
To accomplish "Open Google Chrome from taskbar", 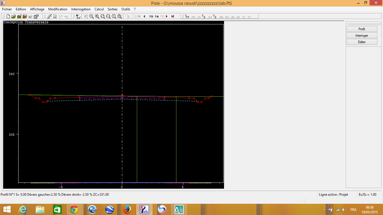I will click(74, 209).
